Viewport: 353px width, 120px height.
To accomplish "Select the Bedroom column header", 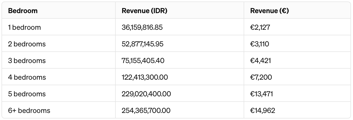I will [x=23, y=11].
